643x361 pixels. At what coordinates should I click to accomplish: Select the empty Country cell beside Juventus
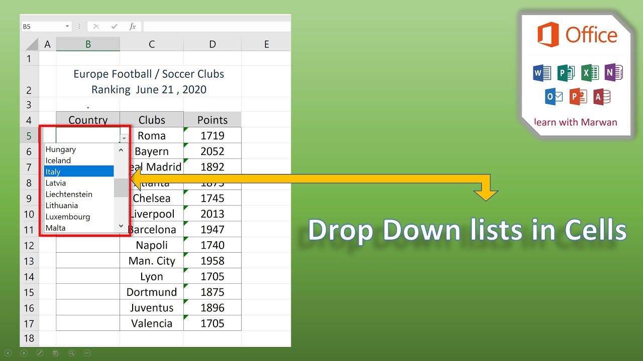click(88, 307)
